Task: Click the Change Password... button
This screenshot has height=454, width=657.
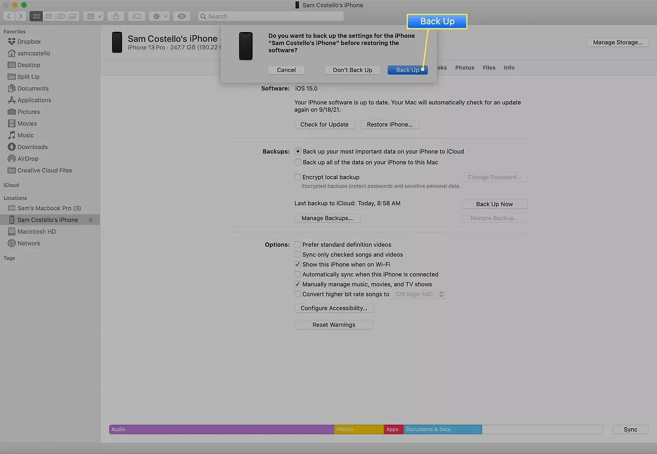Action: (x=494, y=177)
